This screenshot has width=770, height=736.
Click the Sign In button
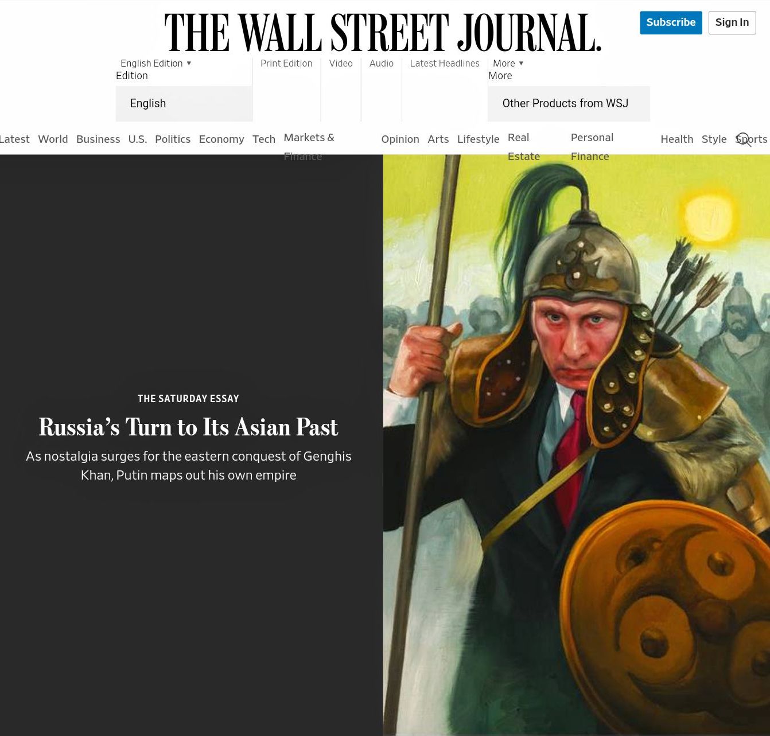click(732, 22)
